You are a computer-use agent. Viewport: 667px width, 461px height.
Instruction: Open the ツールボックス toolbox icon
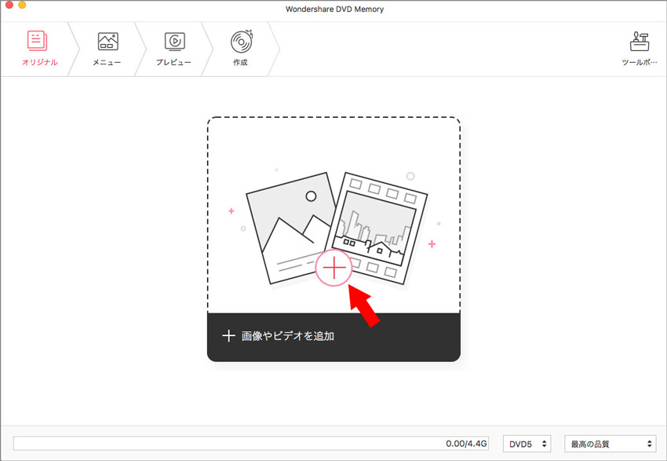pos(640,49)
